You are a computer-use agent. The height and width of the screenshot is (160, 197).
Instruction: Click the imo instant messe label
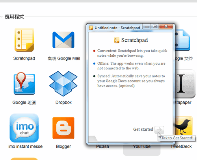(x=26, y=146)
